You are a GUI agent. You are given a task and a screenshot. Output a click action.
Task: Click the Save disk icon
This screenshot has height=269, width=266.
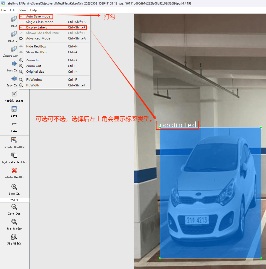[14, 109]
